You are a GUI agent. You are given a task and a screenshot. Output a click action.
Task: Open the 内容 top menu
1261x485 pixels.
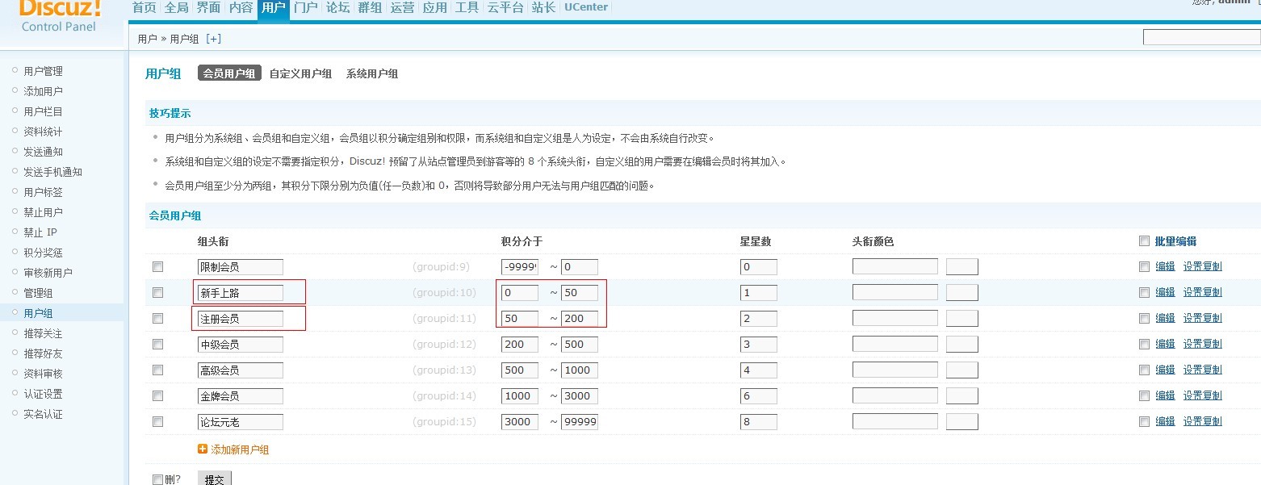coord(241,8)
